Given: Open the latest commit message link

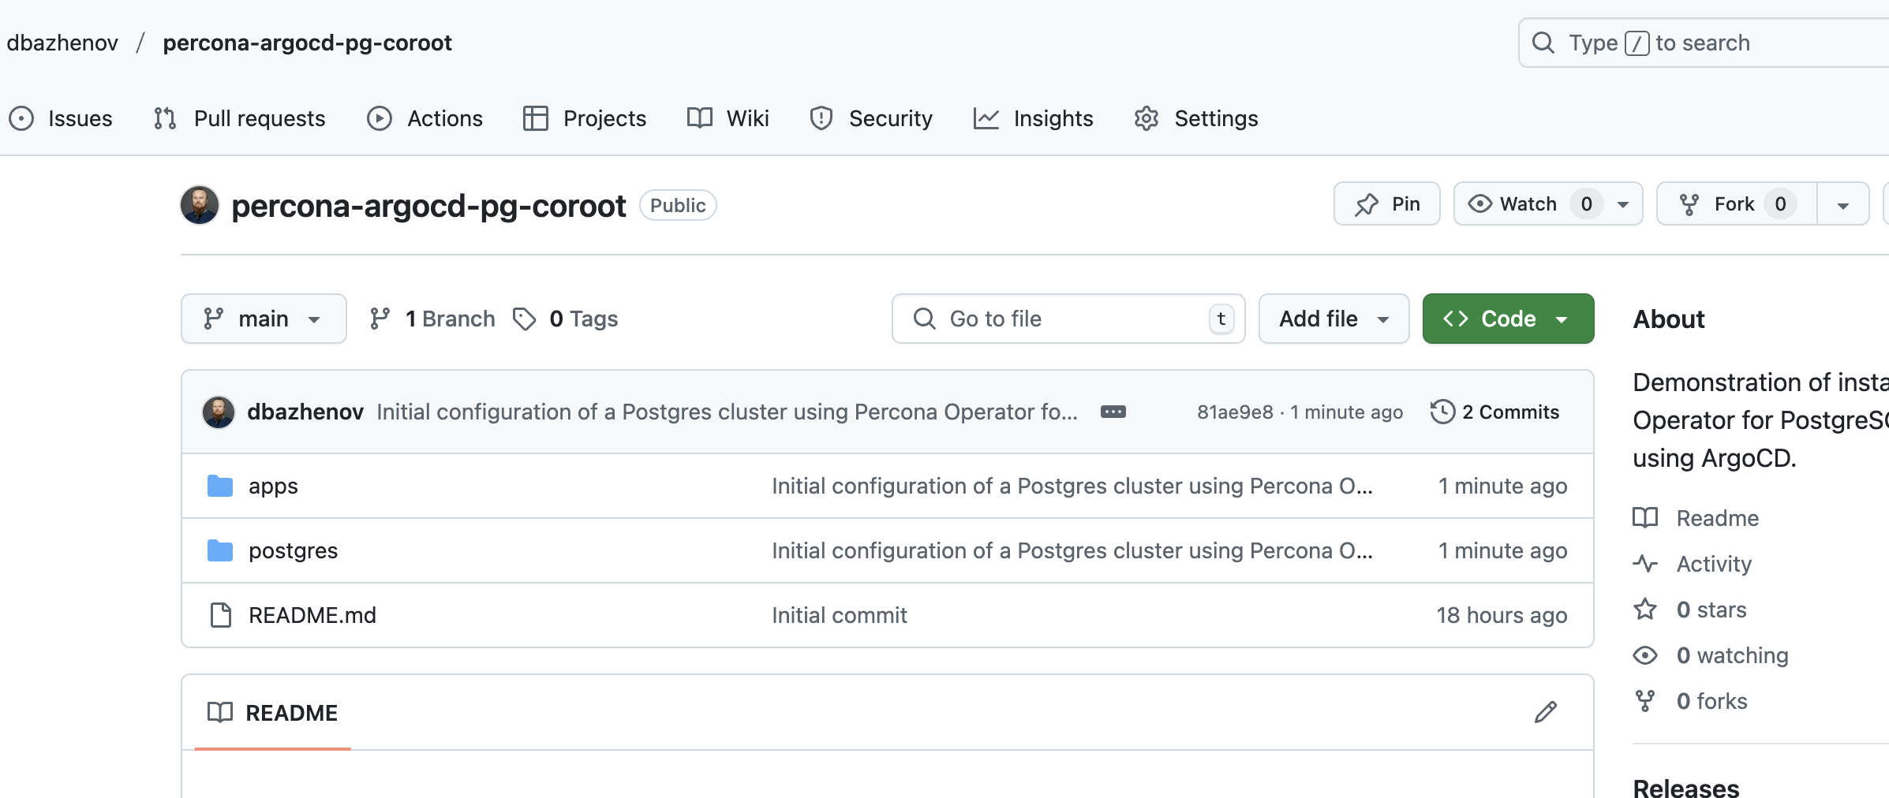Looking at the screenshot, I should point(727,412).
